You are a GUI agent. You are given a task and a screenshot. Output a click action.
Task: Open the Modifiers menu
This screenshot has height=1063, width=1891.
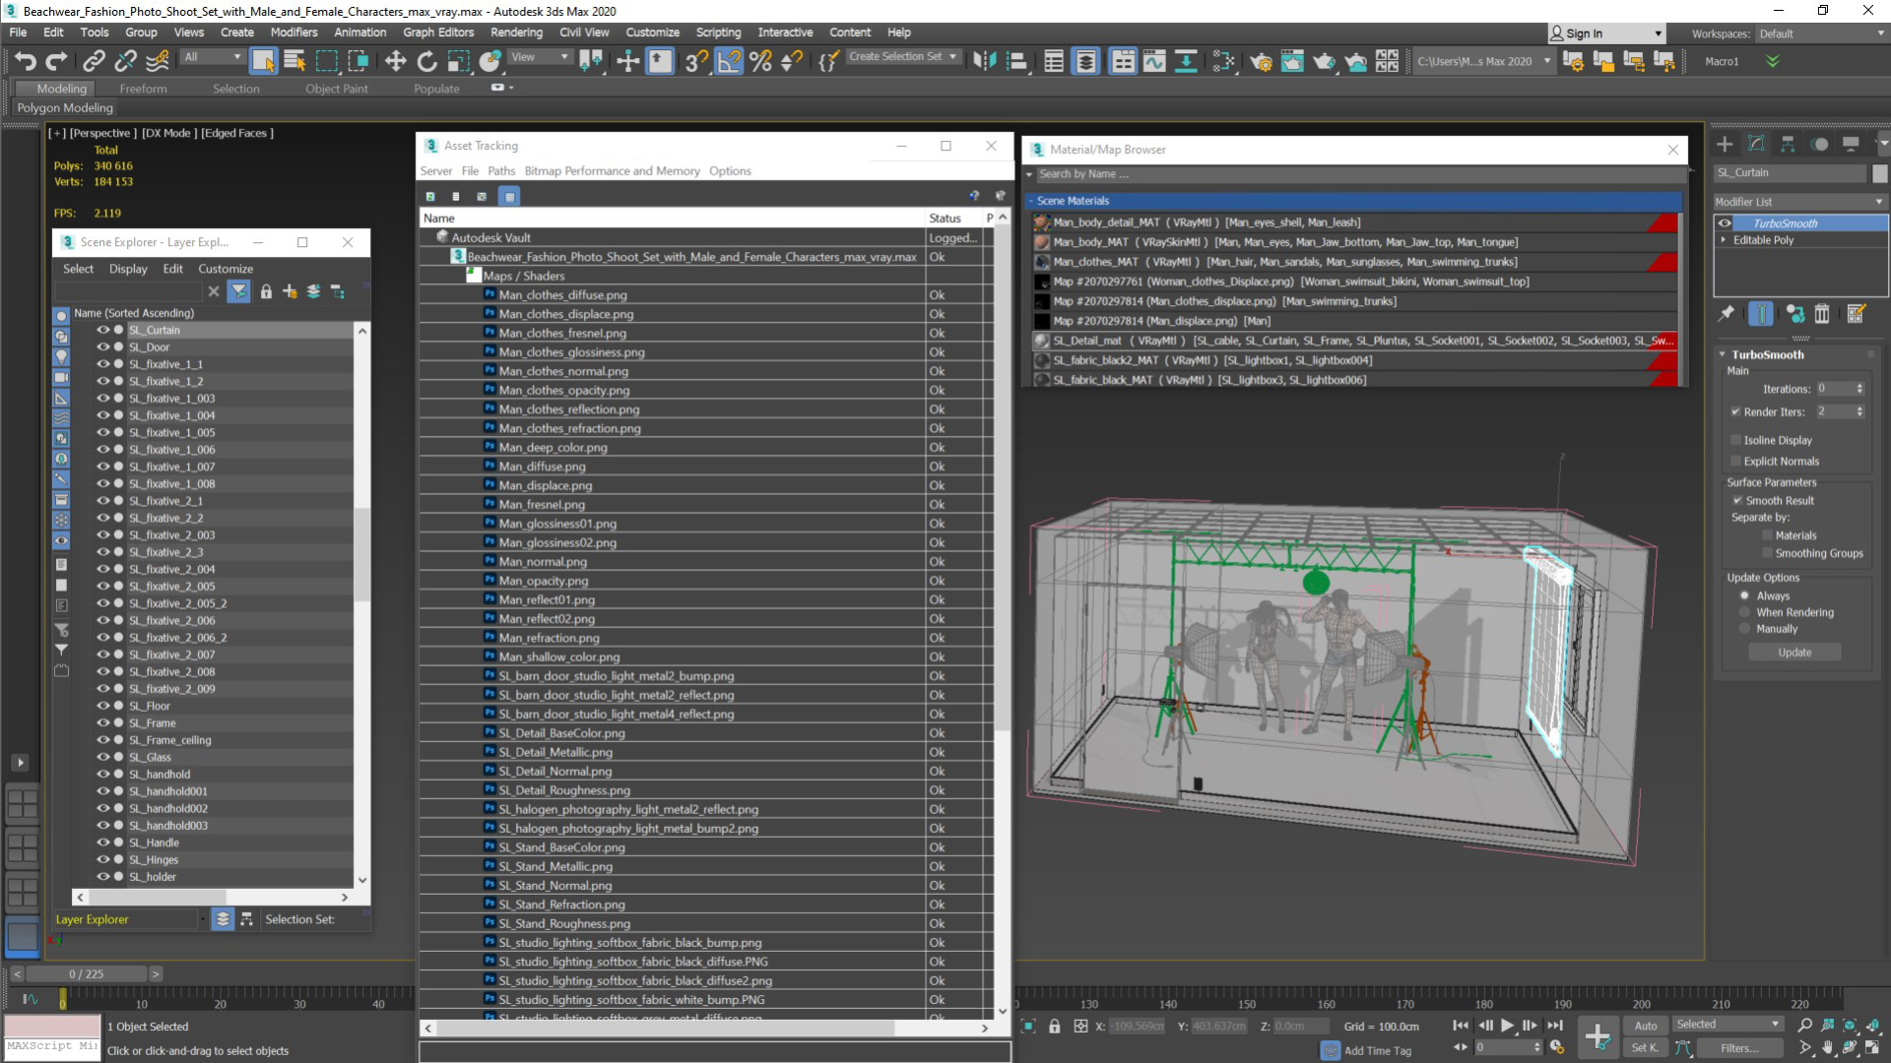click(x=293, y=32)
